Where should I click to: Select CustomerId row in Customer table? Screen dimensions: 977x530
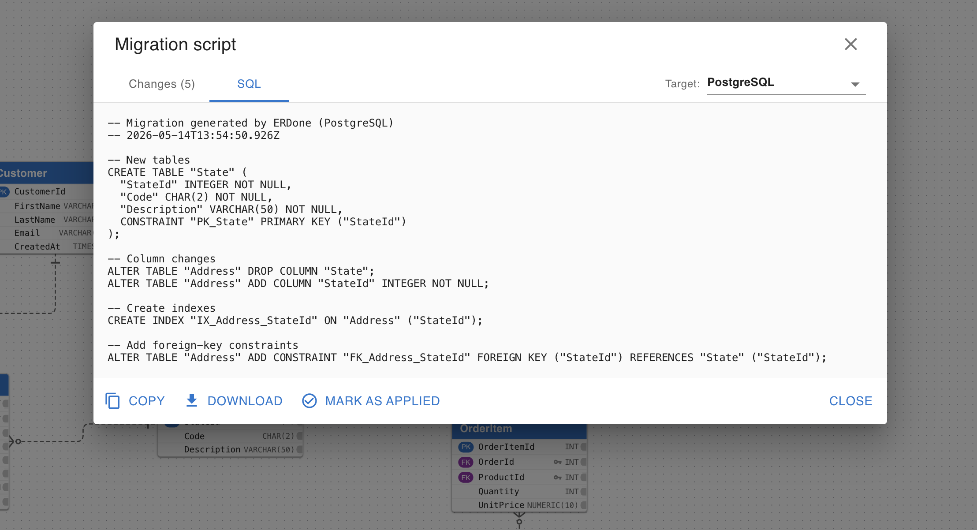(47, 191)
